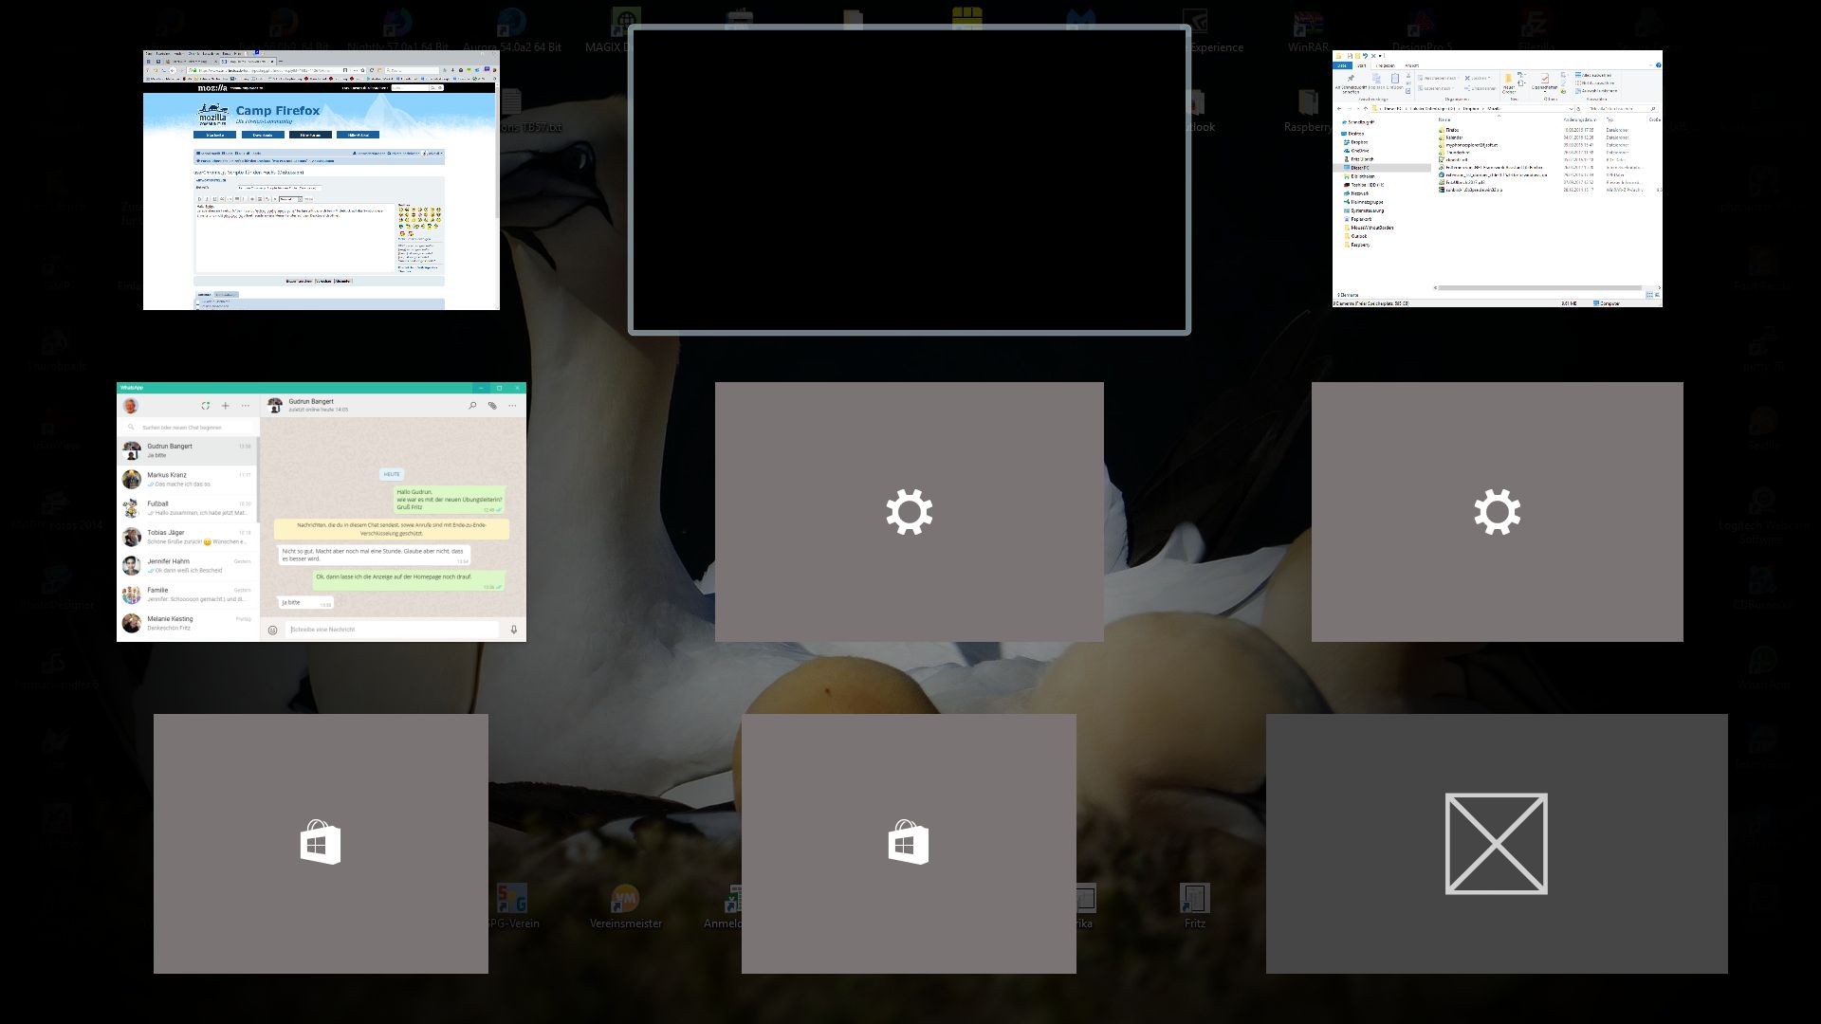Screen dimensions: 1821x1024
Task: Switch to the Camp Firefox browser window thumbnail
Action: (321, 180)
